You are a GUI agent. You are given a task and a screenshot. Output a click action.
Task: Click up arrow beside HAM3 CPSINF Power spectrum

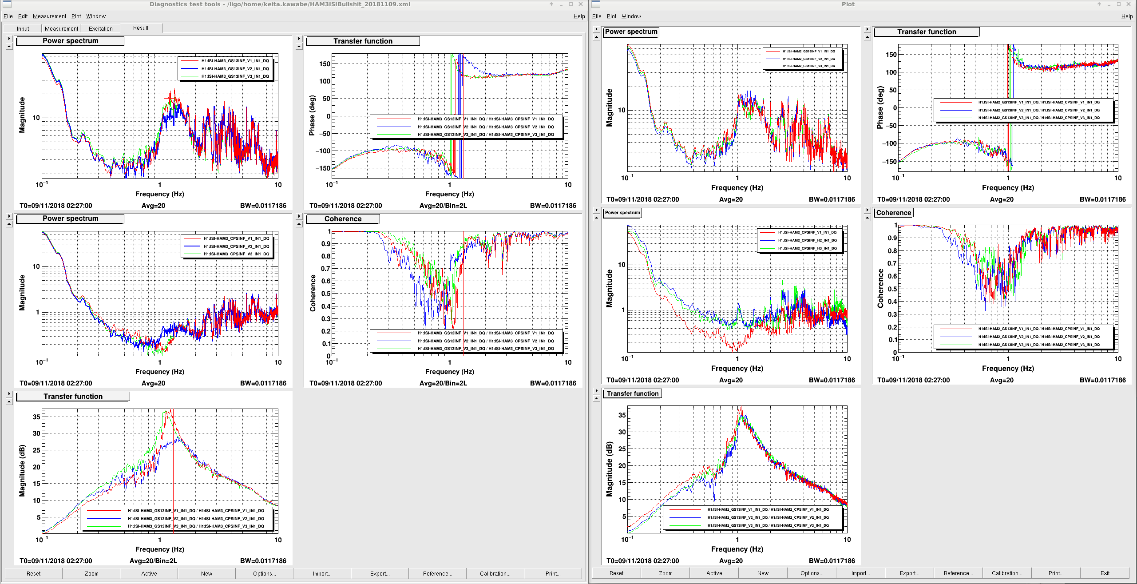coord(9,224)
